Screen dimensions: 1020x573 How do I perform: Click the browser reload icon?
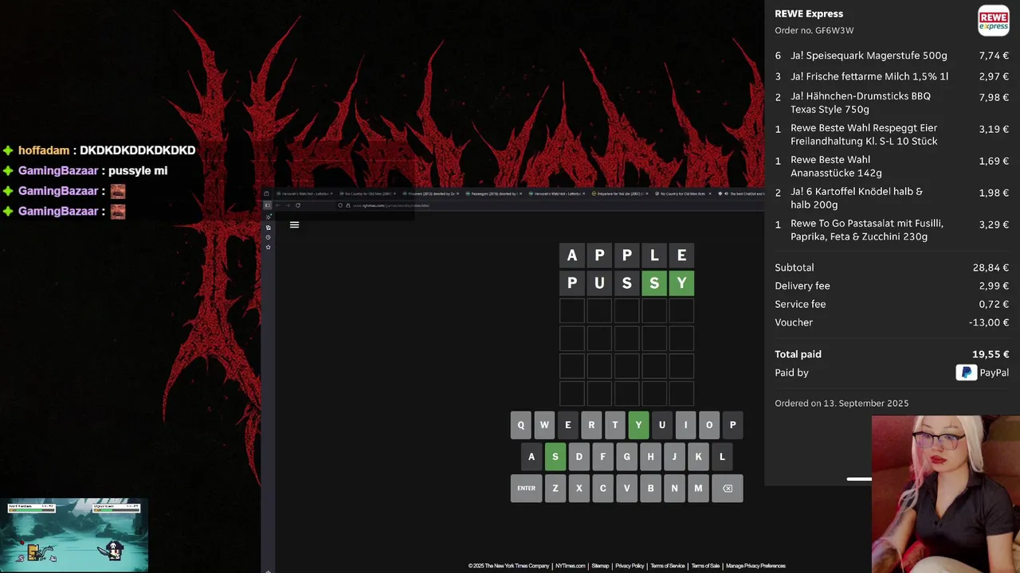[298, 205]
